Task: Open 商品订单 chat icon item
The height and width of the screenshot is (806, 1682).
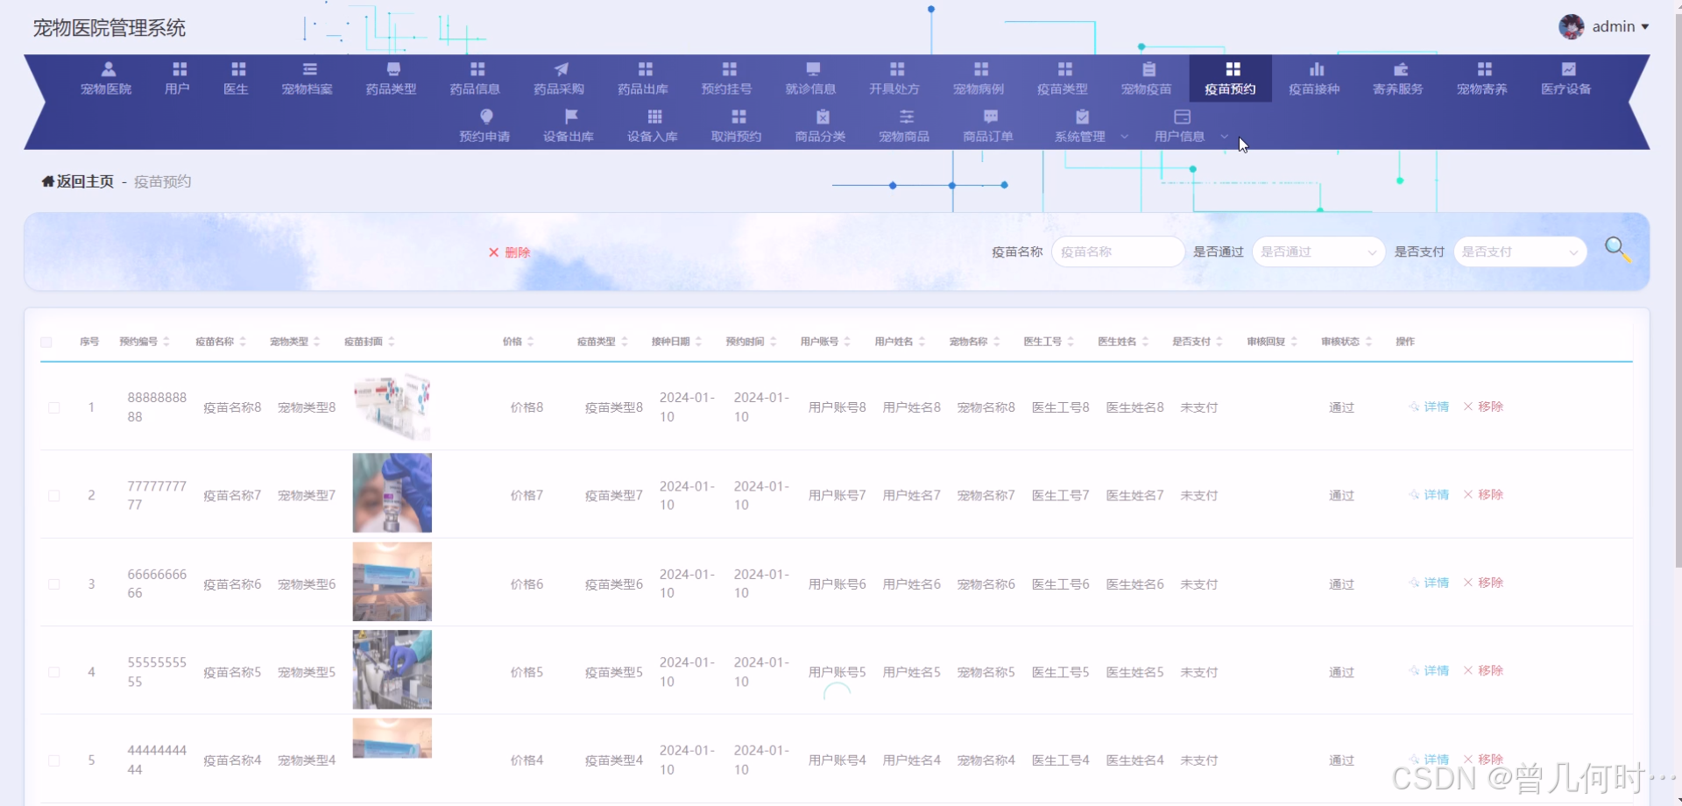Action: pyautogui.click(x=989, y=126)
